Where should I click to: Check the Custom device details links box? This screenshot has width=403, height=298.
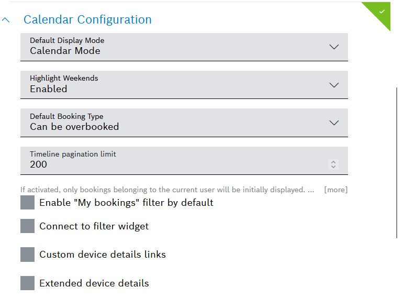[x=27, y=255]
